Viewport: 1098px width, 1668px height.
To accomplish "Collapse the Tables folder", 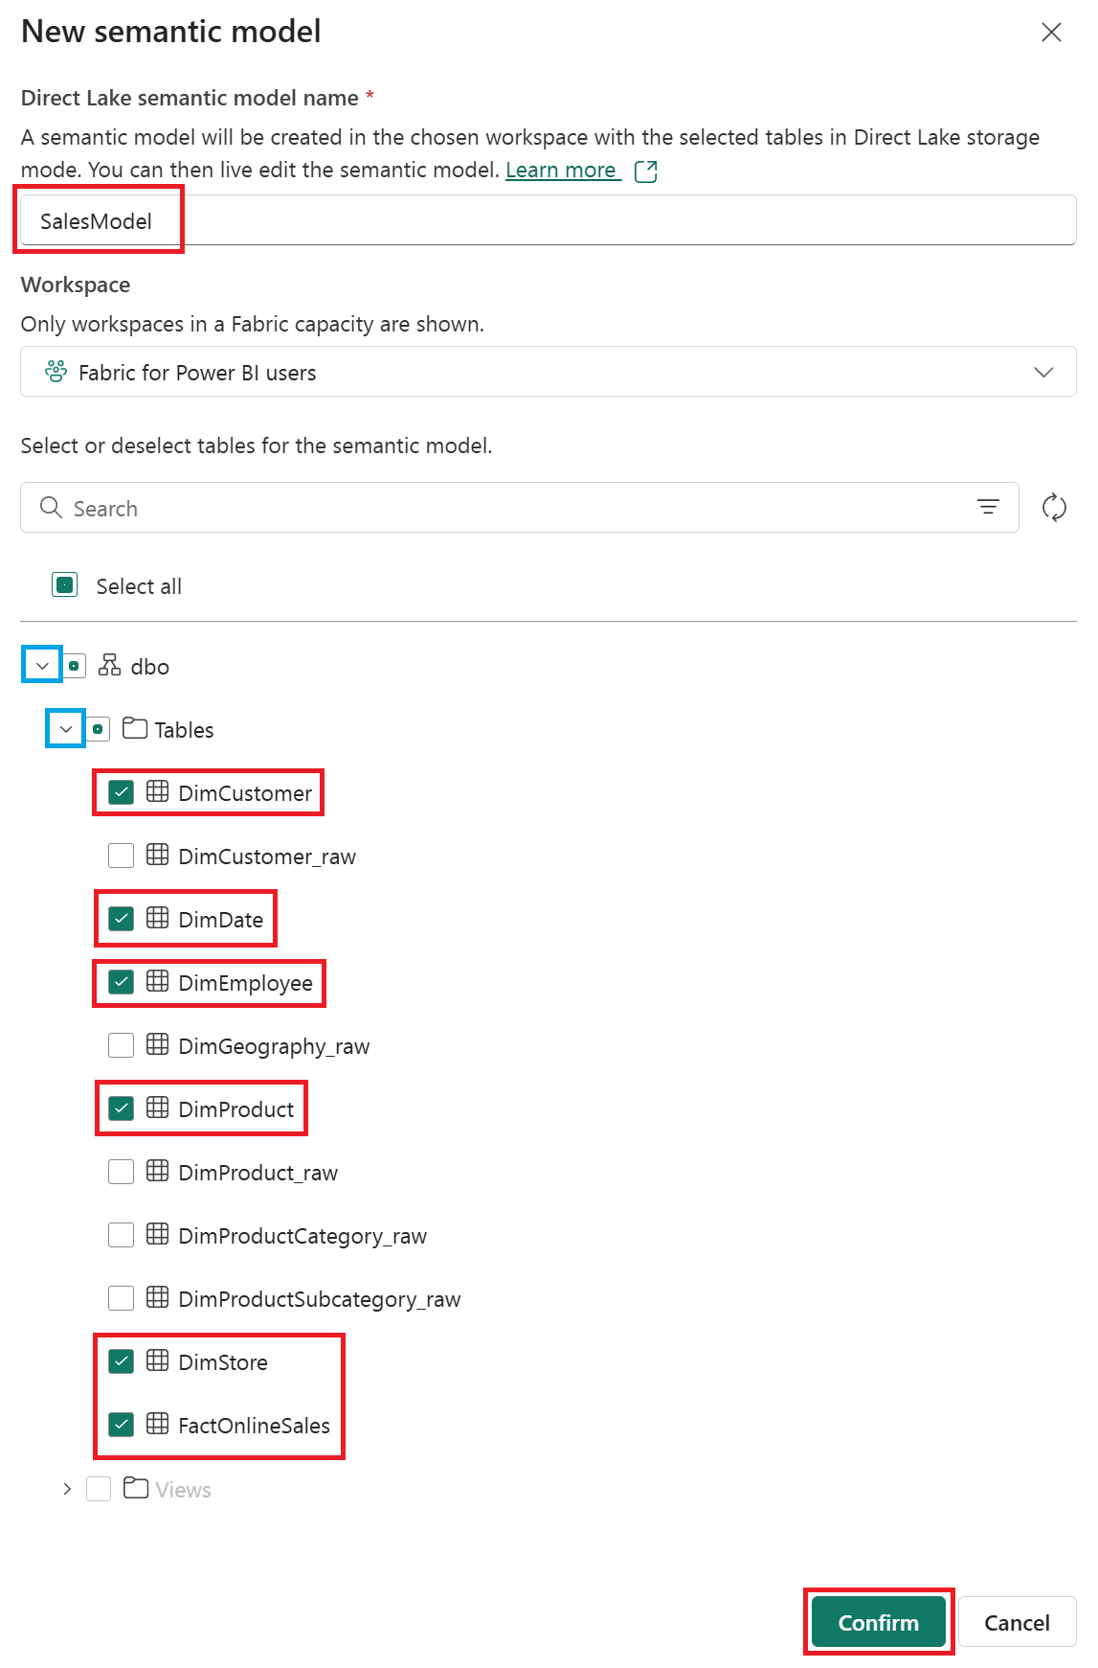I will 66,729.
